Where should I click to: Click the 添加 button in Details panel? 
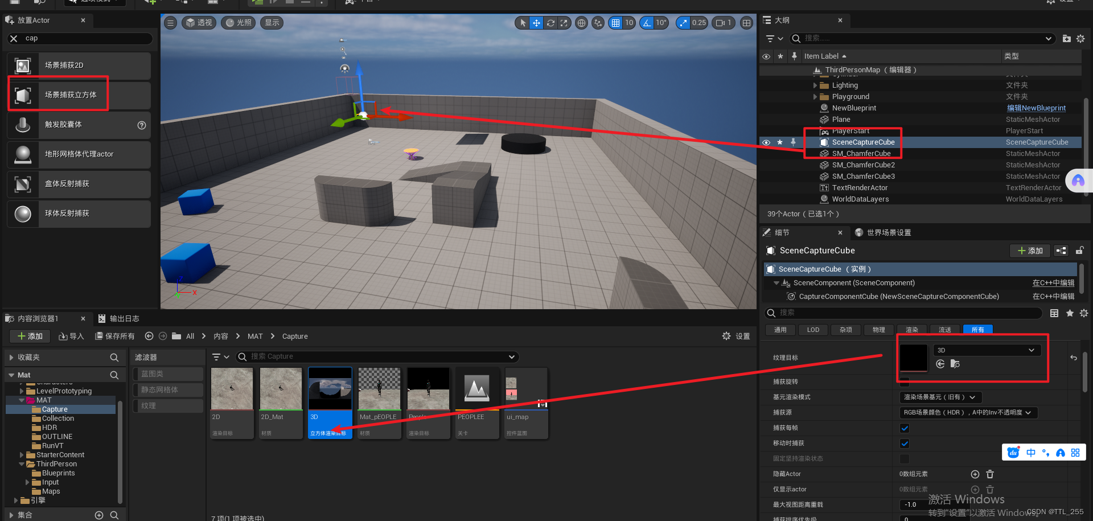[x=1030, y=251]
